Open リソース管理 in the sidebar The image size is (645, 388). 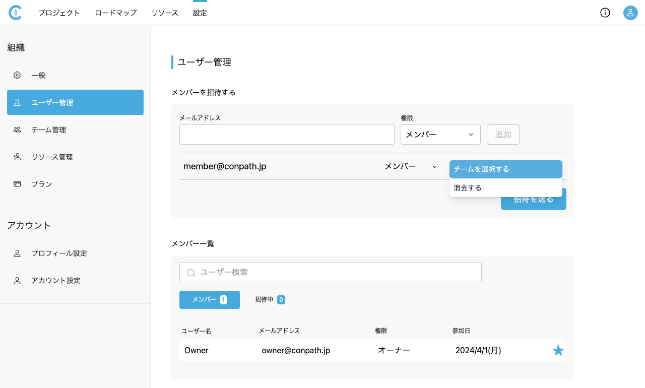(x=52, y=157)
